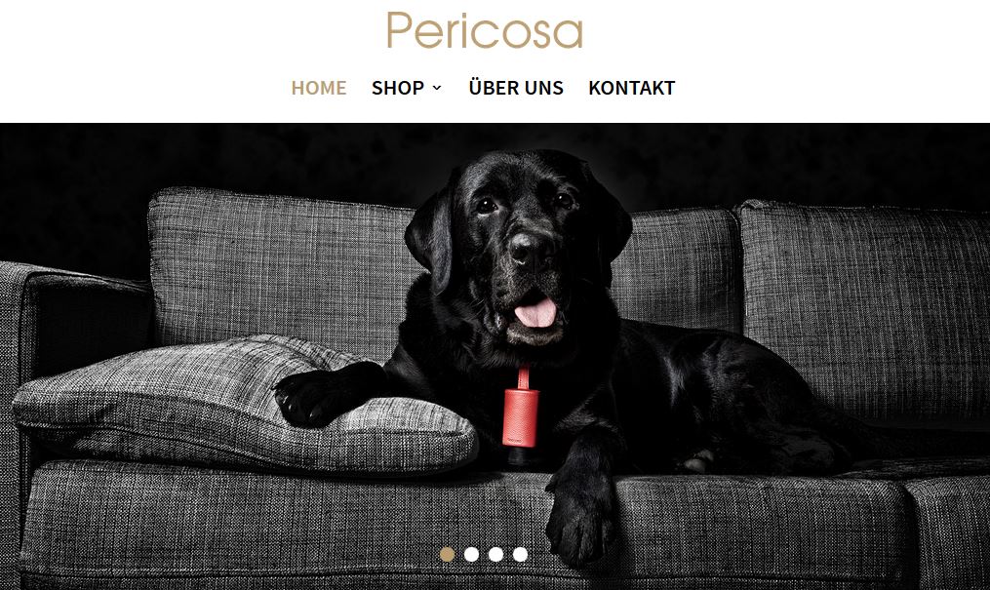Go to the ÜBER UNS page
990x590 pixels.
point(516,87)
